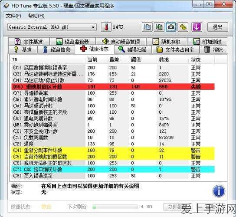The height and width of the screenshot is (217, 236).
Task: Click the copy text to clipboard icon
Action: click(x=147, y=27)
